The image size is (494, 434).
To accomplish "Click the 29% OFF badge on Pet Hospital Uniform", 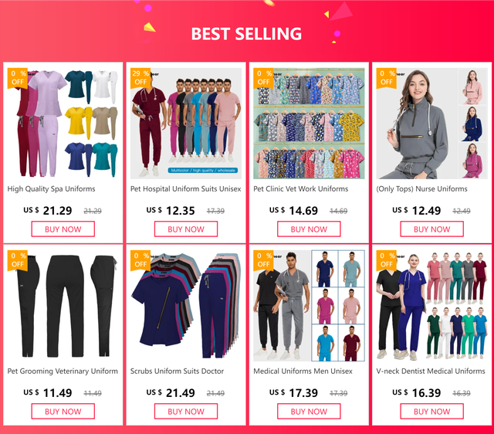I will (x=140, y=78).
